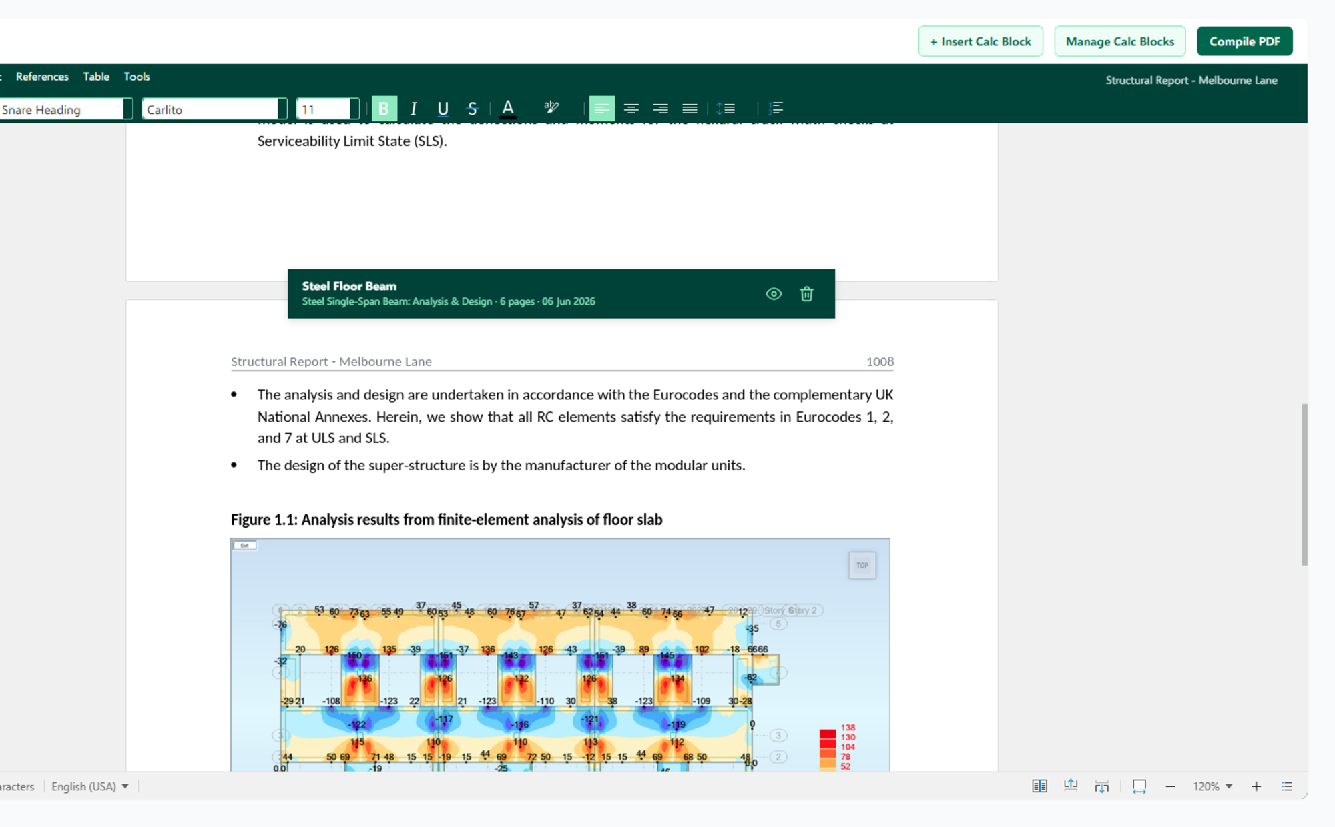
Task: Center align the text
Action: coord(631,109)
